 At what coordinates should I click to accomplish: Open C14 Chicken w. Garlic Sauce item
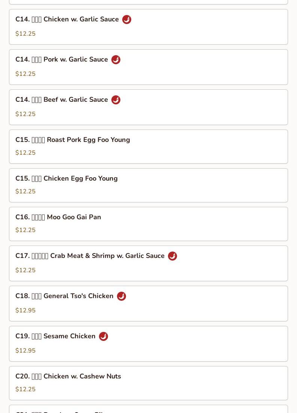point(148,27)
